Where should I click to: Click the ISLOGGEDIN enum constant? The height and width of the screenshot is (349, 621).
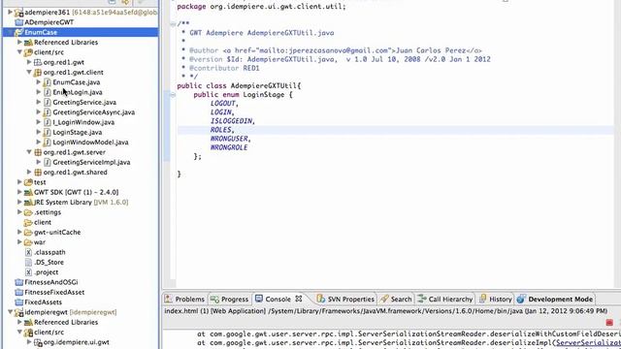coord(232,121)
